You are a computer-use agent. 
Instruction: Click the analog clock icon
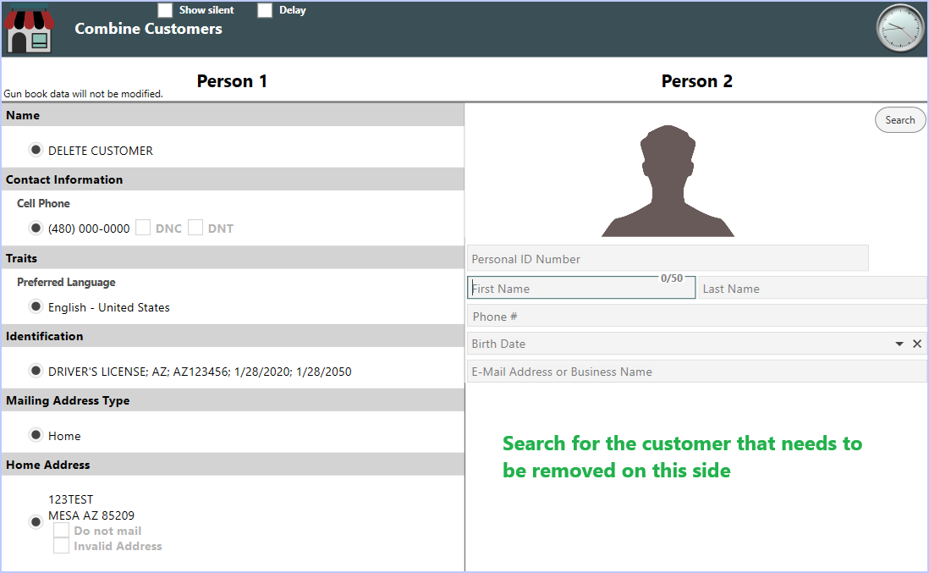(900, 28)
